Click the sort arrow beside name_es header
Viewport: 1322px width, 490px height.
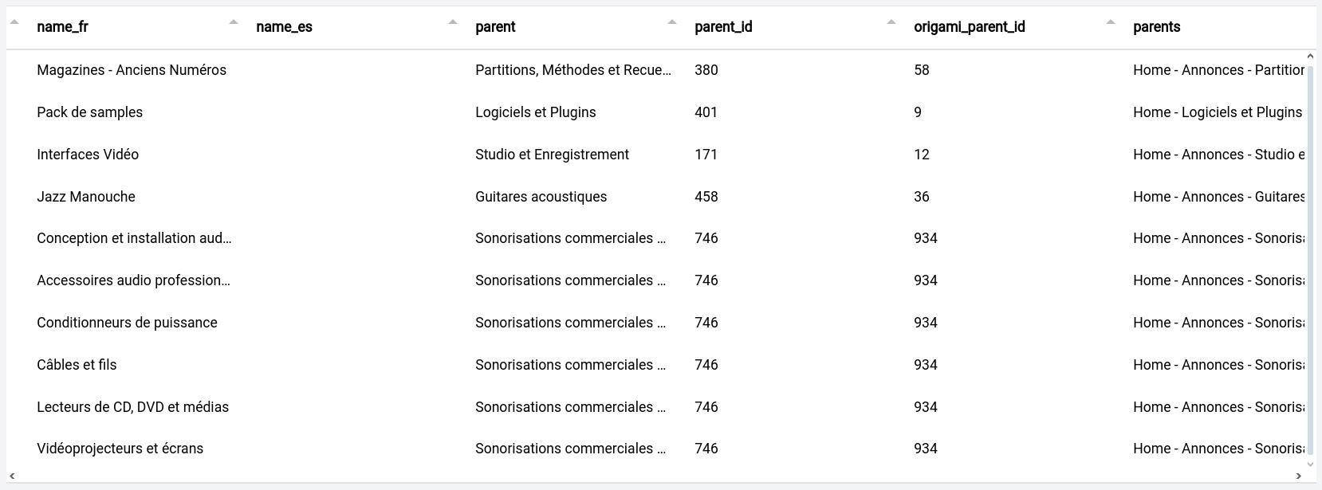pos(453,22)
